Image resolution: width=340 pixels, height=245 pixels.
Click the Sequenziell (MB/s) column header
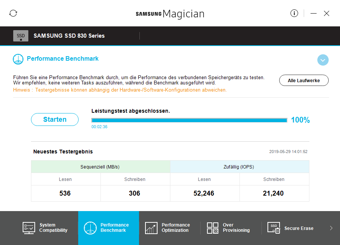(100, 167)
